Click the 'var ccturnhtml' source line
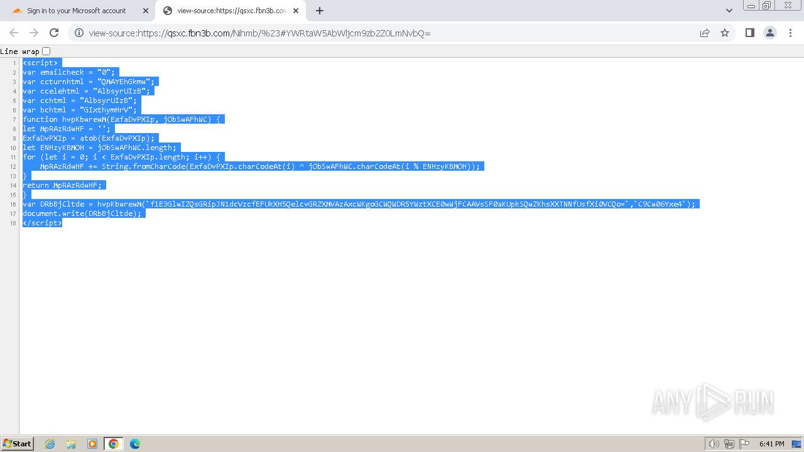 point(89,82)
